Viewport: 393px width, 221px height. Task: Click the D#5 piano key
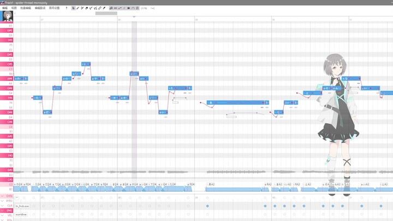(x=7, y=55)
